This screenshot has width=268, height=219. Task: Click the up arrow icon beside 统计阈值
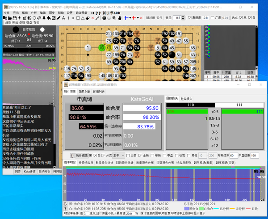(x=72, y=156)
